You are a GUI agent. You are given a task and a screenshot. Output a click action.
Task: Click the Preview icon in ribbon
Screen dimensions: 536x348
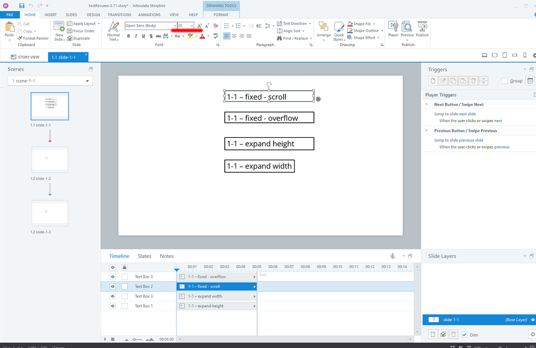407,29
